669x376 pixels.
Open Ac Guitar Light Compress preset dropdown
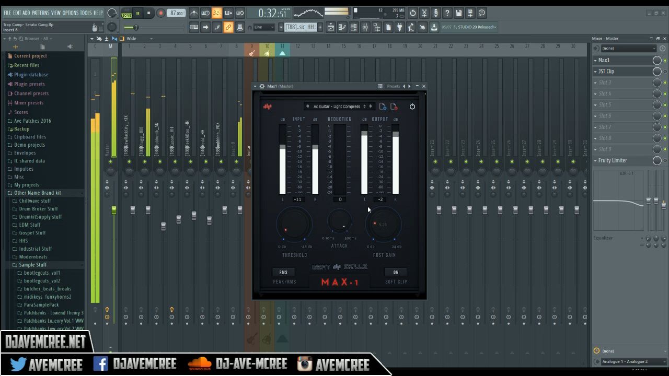(339, 107)
